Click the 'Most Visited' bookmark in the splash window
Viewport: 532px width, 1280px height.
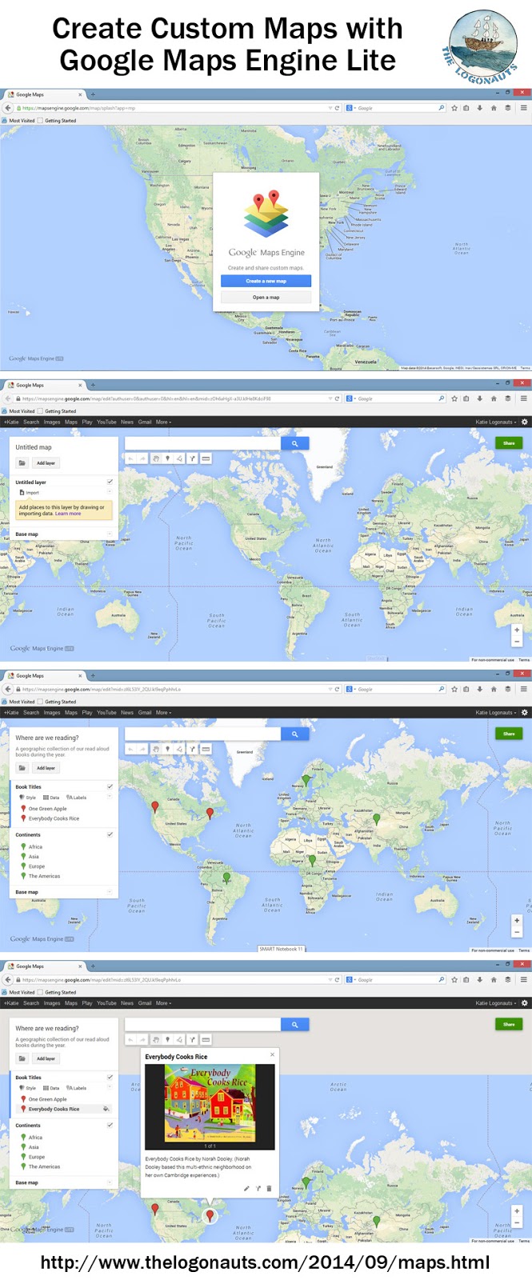19,121
